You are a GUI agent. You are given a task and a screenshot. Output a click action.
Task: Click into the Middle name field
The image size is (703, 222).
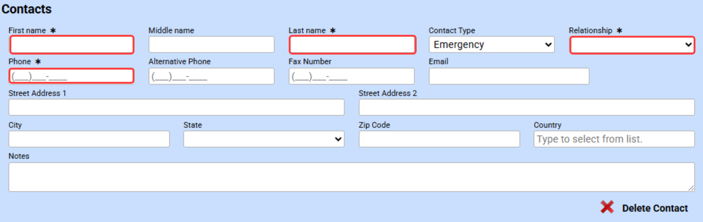211,45
